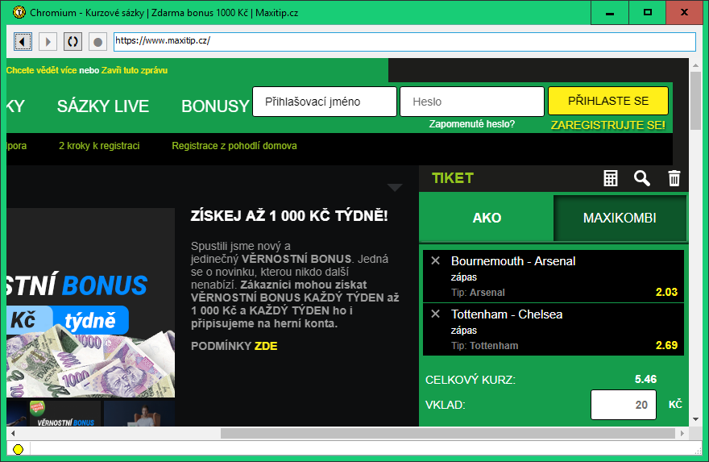Click ZAREGISTRUJTE SE! registration link
Image resolution: width=709 pixels, height=462 pixels.
tap(608, 125)
